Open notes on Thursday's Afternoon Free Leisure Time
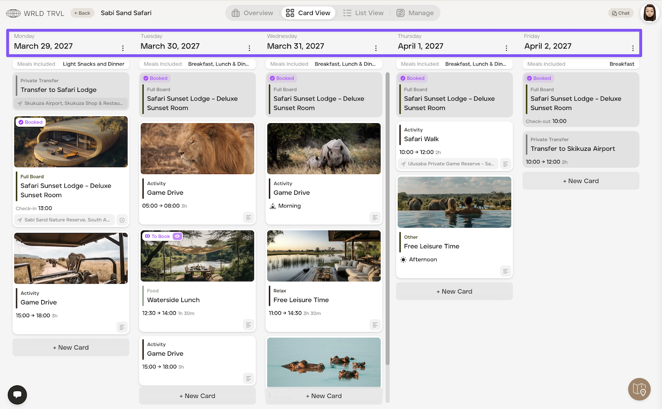This screenshot has width=662, height=409. pyautogui.click(x=506, y=271)
